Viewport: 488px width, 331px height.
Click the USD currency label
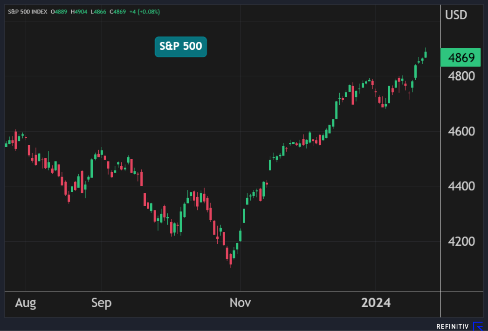pos(456,15)
